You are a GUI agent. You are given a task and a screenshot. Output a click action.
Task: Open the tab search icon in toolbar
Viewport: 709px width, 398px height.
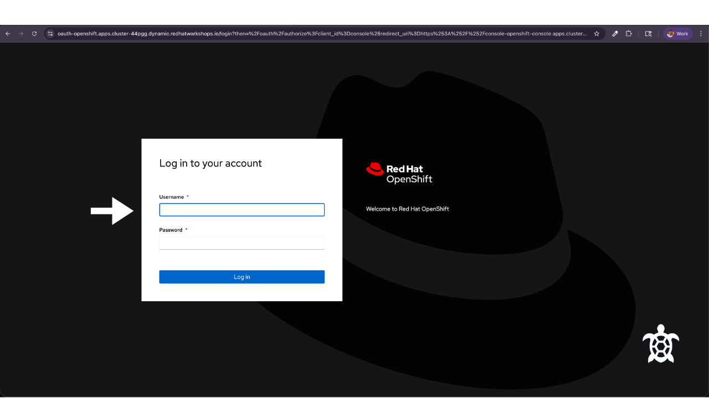tap(648, 34)
